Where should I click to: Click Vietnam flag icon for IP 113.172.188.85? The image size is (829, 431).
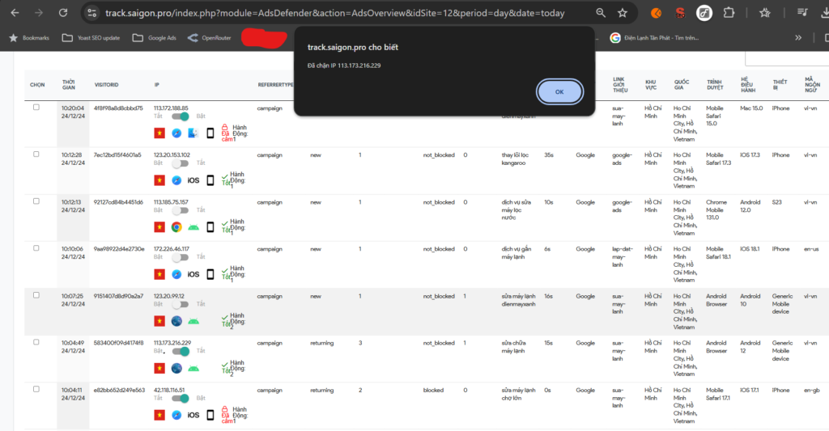tap(159, 133)
